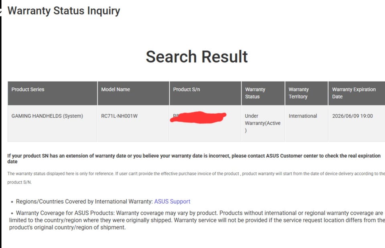The image size is (385, 248).
Task: Click the Warranty Status Inquiry page title
Action: pyautogui.click(x=64, y=11)
